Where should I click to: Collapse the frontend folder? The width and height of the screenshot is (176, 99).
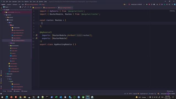coord(6,20)
